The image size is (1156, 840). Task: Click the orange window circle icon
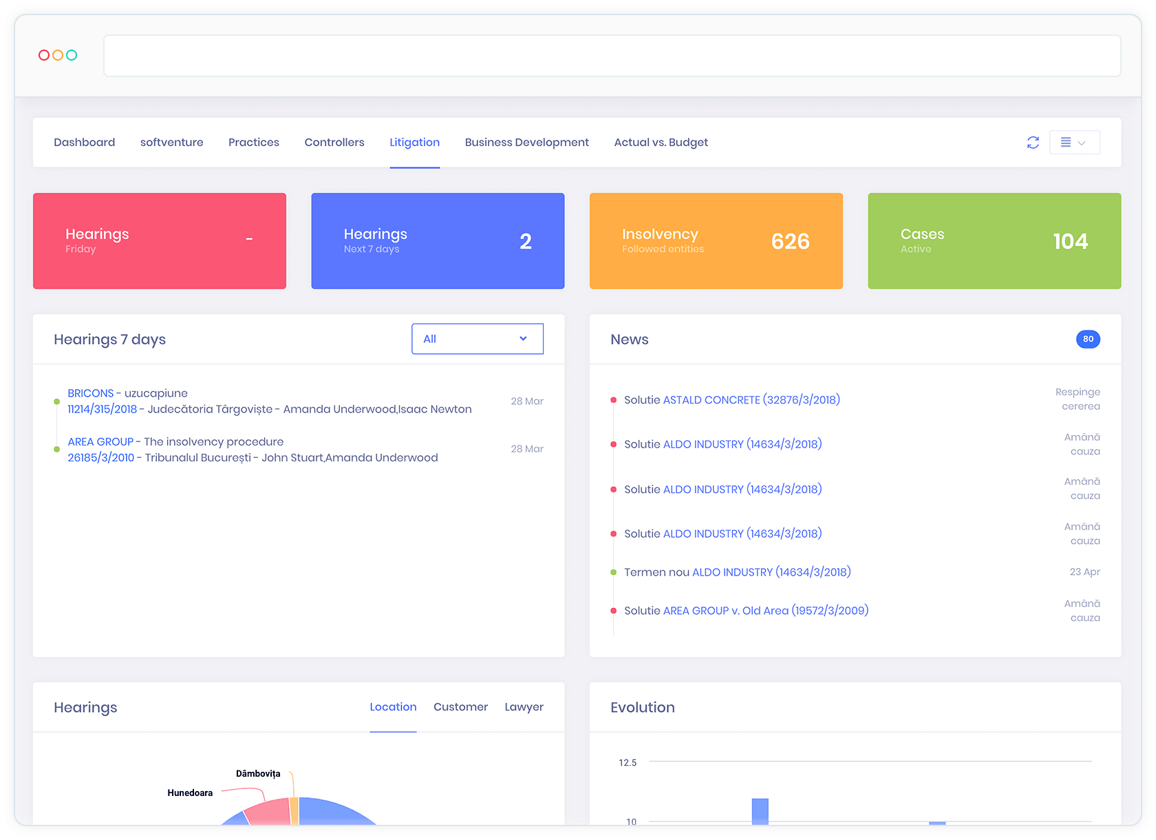click(58, 55)
